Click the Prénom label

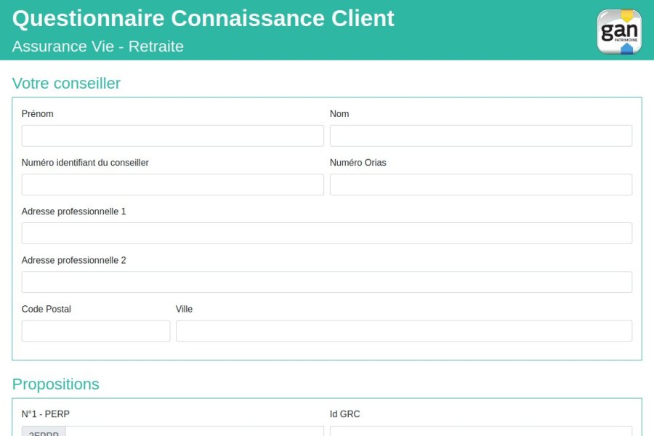click(x=37, y=114)
